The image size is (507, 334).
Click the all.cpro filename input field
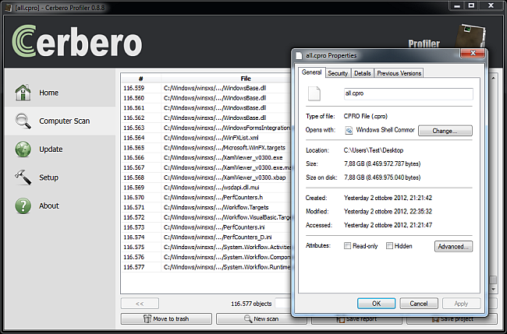coord(409,93)
